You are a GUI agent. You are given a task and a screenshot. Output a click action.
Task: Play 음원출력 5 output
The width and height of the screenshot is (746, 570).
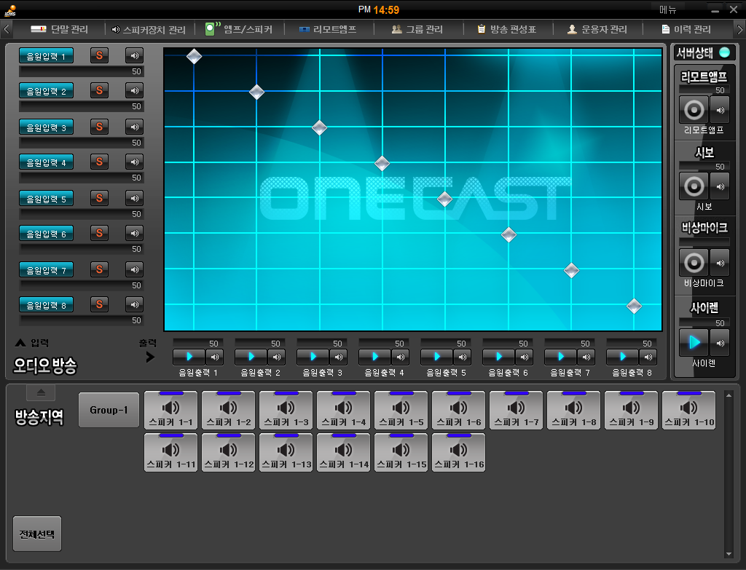437,357
